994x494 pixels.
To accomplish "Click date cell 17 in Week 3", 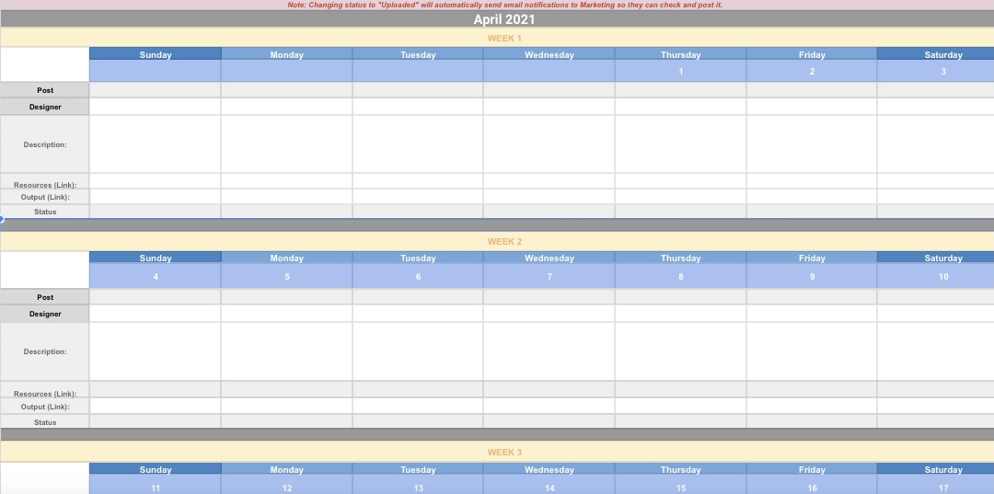I will pyautogui.click(x=936, y=485).
